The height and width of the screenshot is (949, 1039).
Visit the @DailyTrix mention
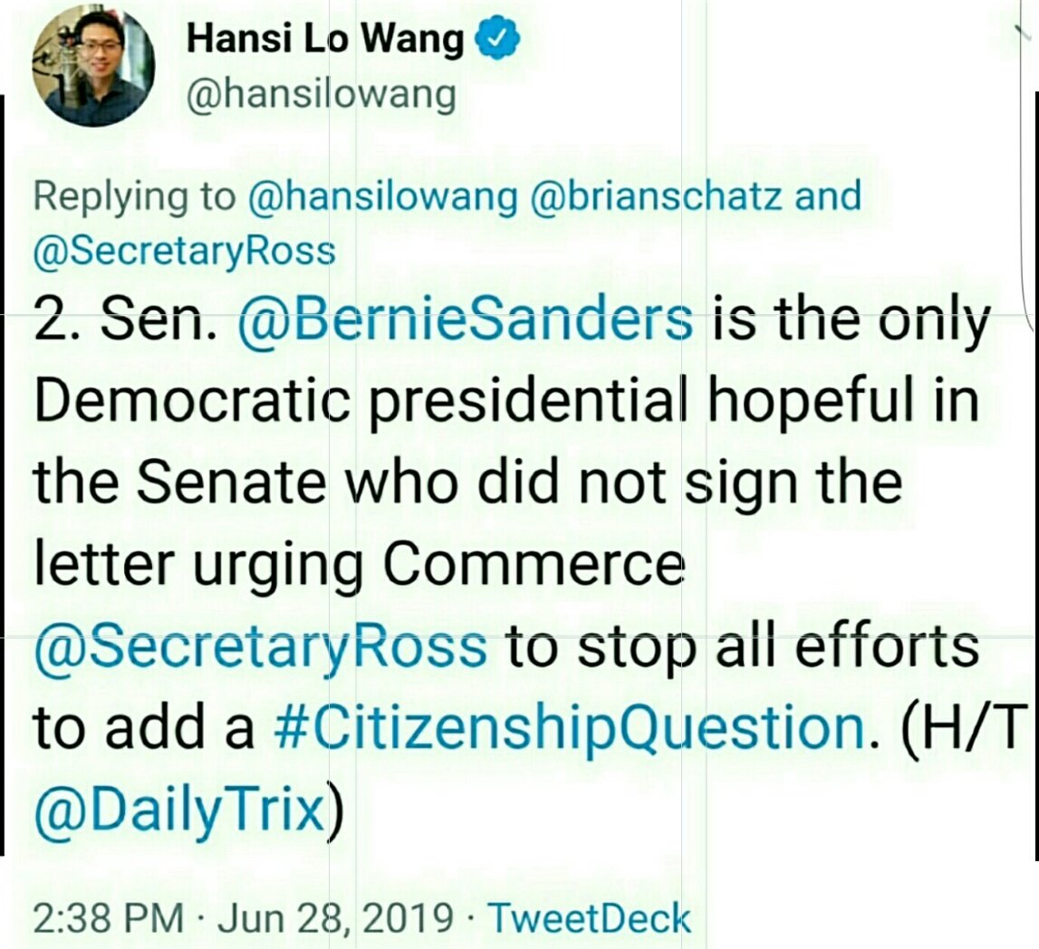coord(179,810)
